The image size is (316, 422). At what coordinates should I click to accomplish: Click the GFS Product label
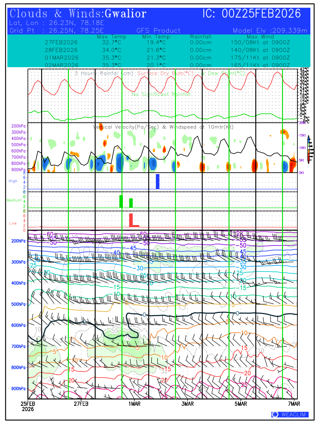[x=158, y=31]
